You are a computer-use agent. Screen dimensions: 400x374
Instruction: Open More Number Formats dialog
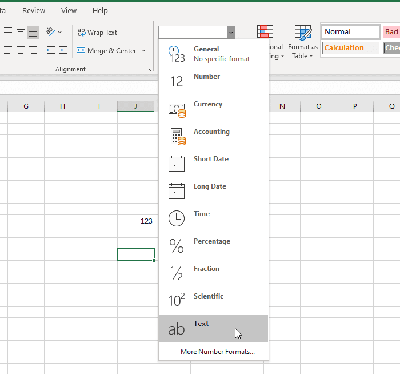pos(217,352)
